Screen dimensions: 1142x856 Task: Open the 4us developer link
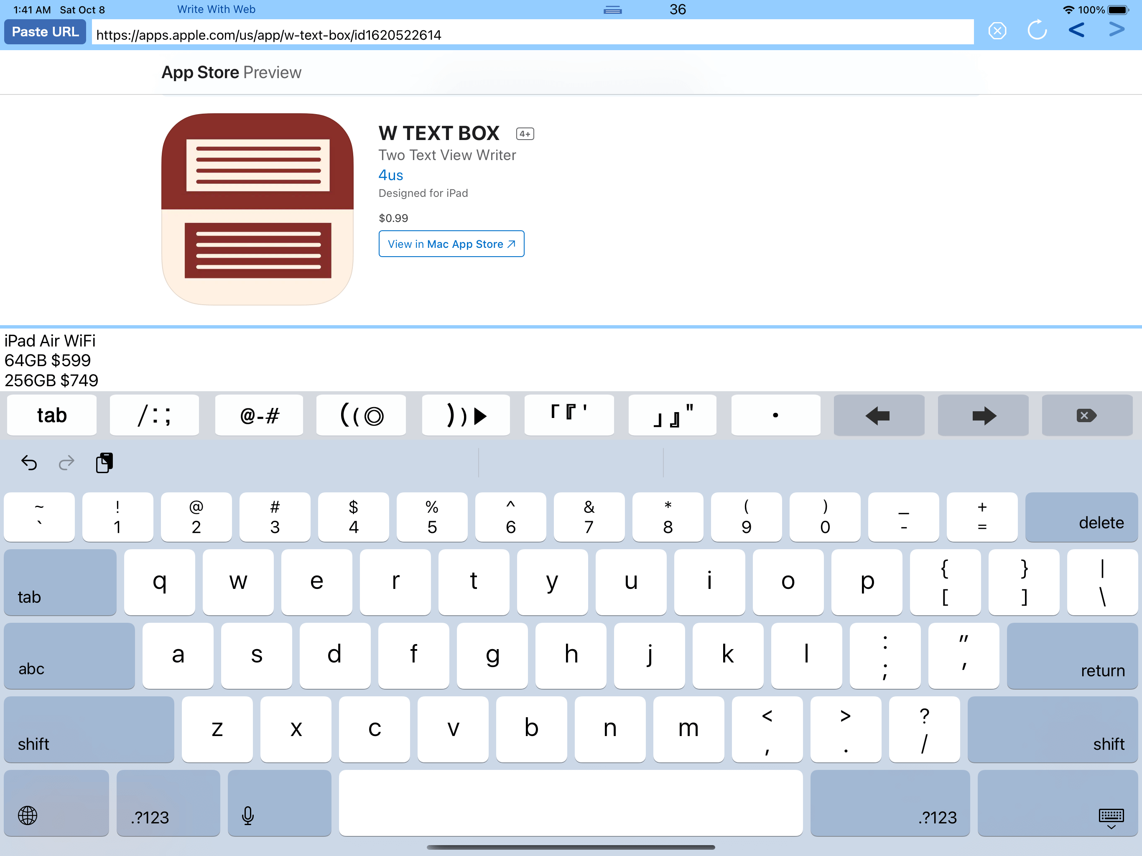point(391,175)
